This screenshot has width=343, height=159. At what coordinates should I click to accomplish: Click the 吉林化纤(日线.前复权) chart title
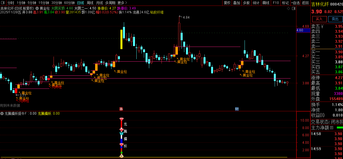pos(17,8)
